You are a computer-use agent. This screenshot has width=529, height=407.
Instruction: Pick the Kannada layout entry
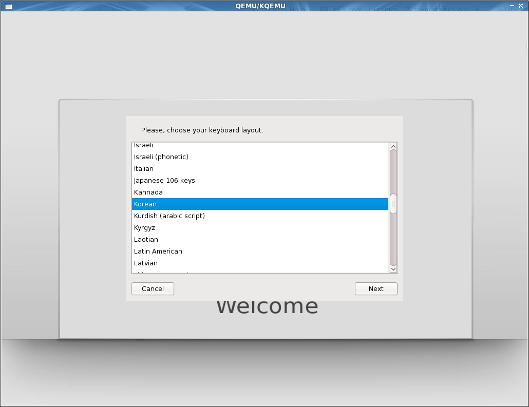click(x=260, y=192)
